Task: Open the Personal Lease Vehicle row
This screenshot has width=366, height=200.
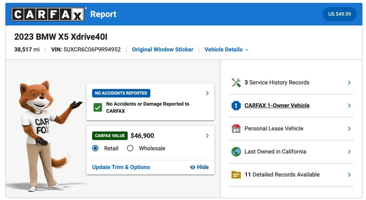Action: point(291,129)
